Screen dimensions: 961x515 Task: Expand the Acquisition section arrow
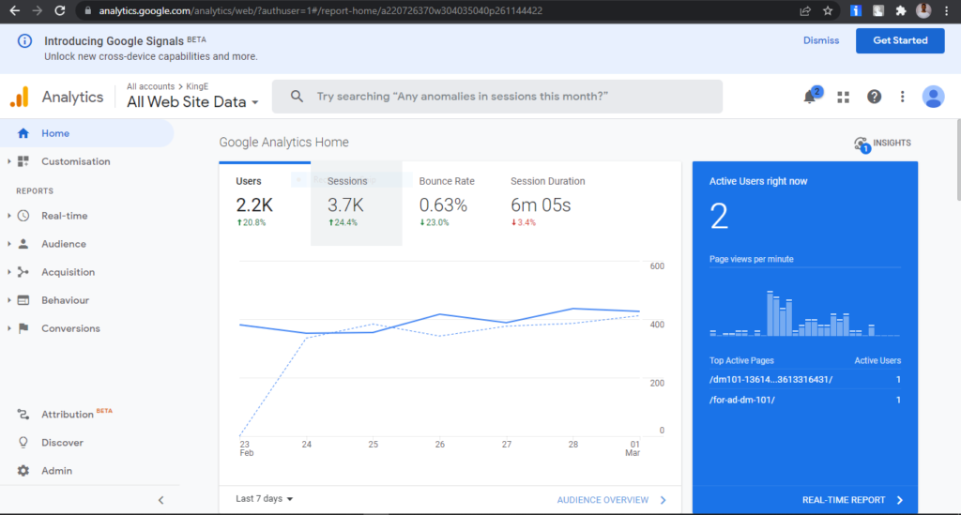point(8,272)
